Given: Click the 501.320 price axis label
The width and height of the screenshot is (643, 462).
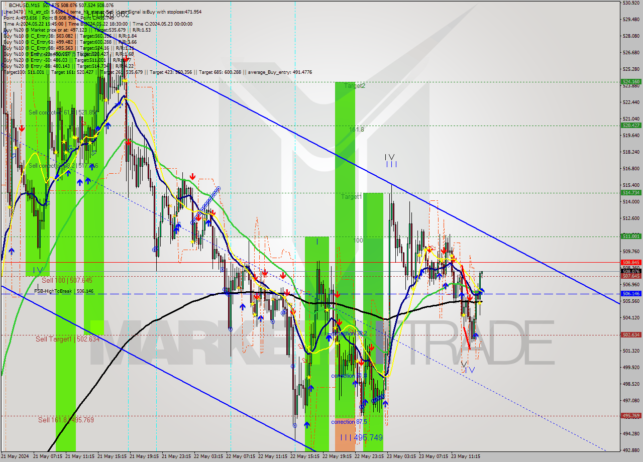Looking at the screenshot, I should pyautogui.click(x=631, y=351).
